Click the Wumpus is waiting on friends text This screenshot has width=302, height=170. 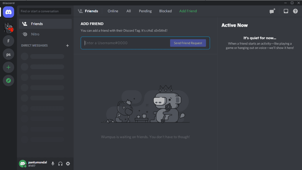coord(145,137)
